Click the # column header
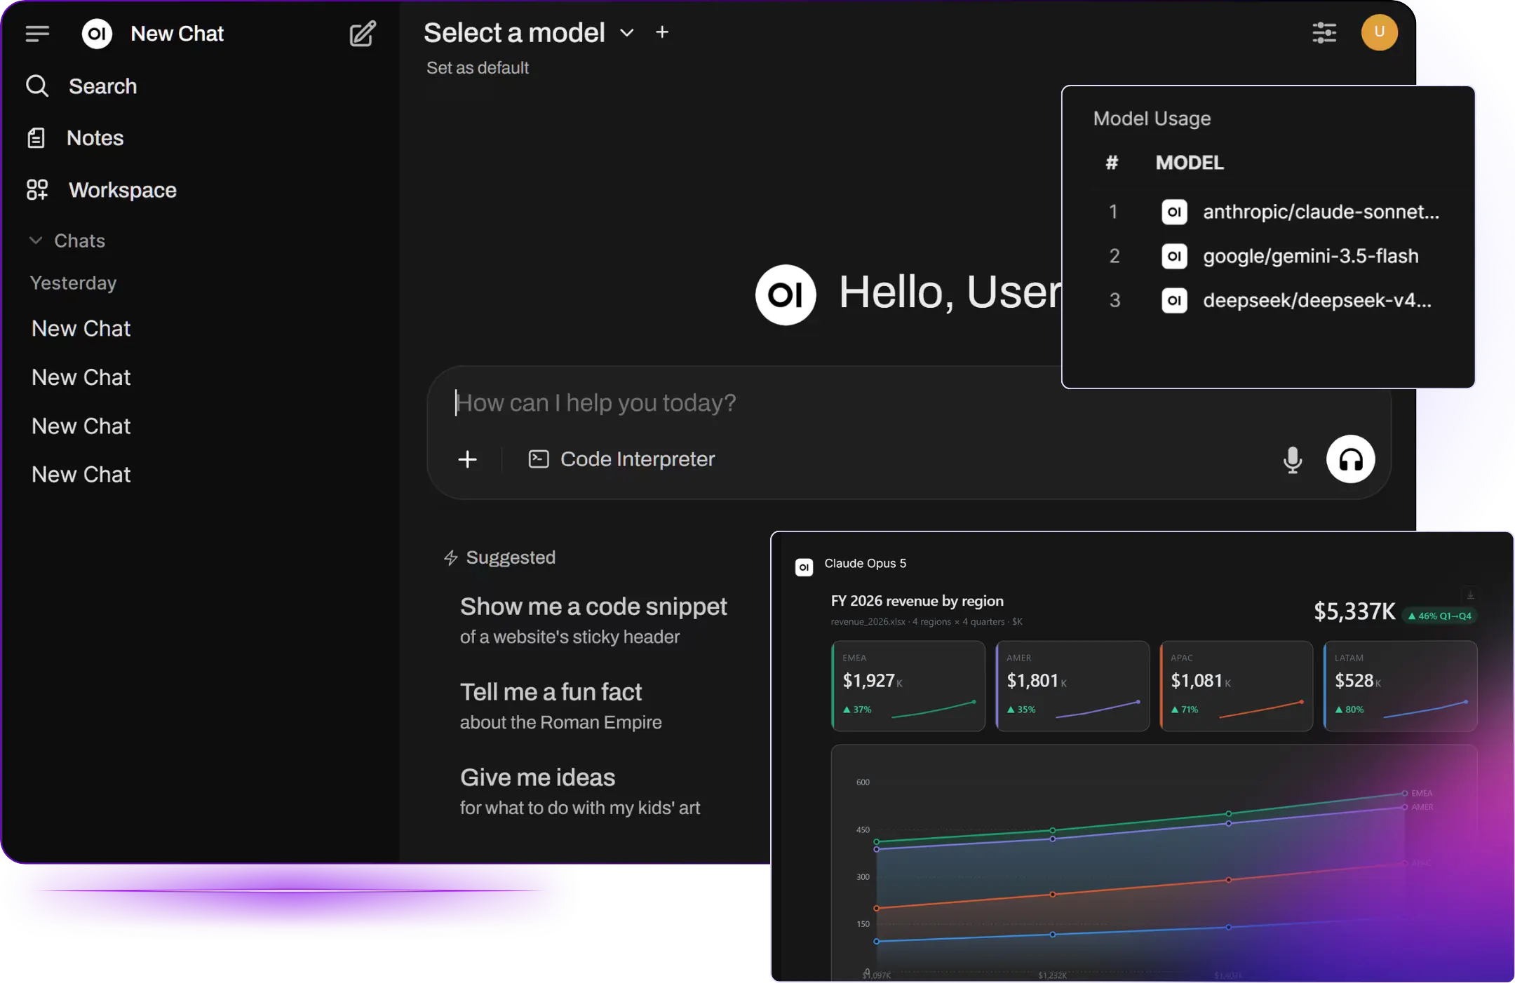This screenshot has height=983, width=1515. click(x=1112, y=163)
